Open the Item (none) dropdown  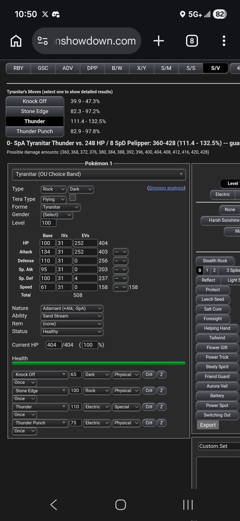pyautogui.click(x=72, y=324)
